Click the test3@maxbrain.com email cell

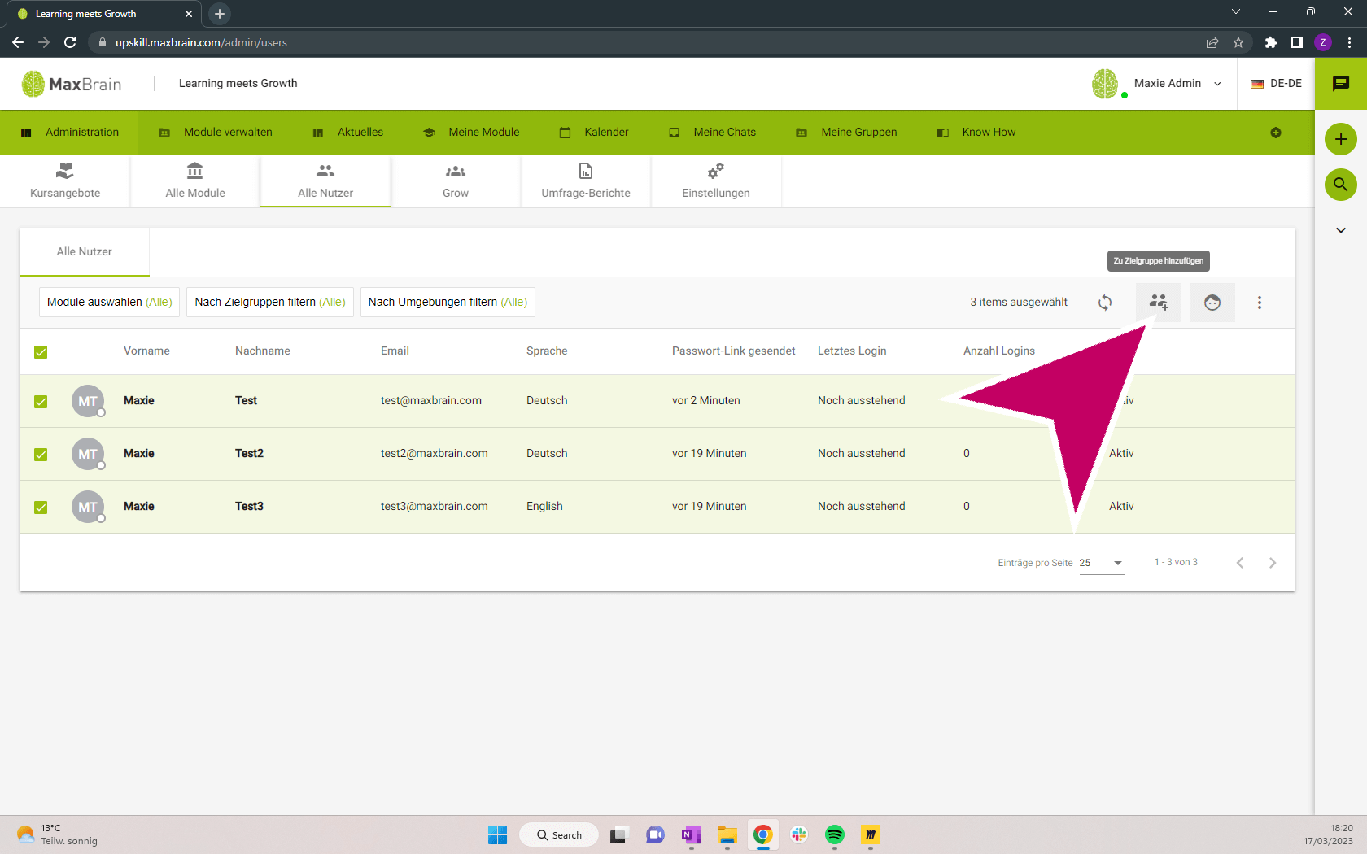(435, 506)
